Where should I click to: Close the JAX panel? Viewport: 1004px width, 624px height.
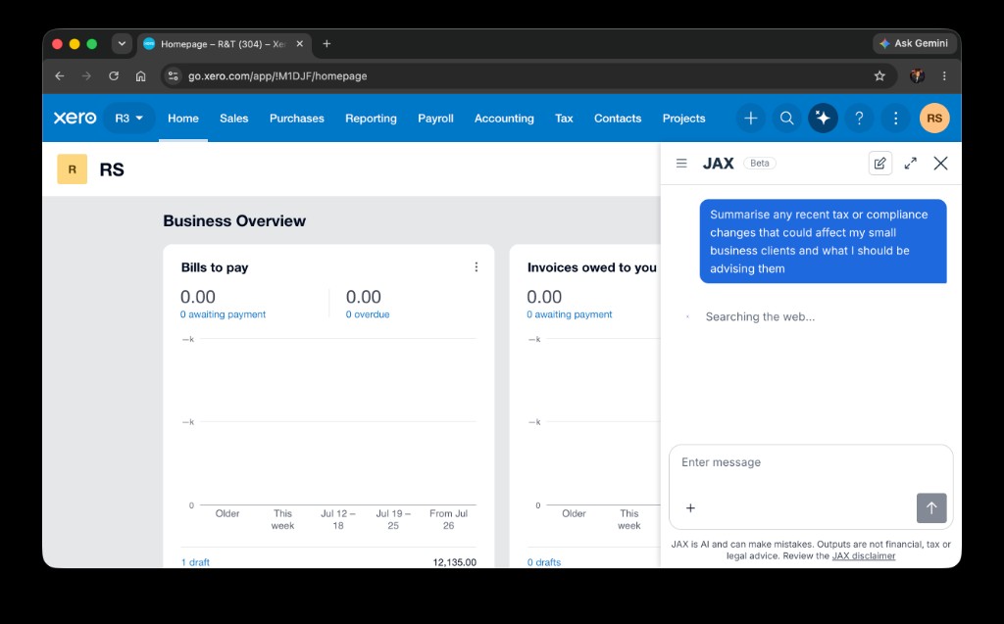pyautogui.click(x=940, y=164)
